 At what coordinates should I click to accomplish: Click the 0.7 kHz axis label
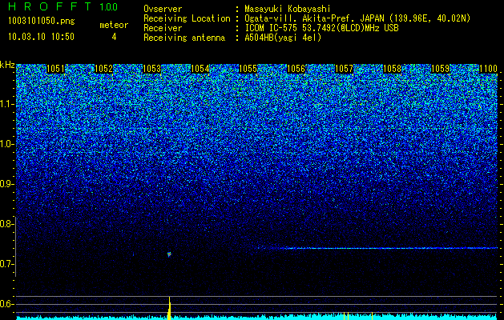tap(6, 264)
